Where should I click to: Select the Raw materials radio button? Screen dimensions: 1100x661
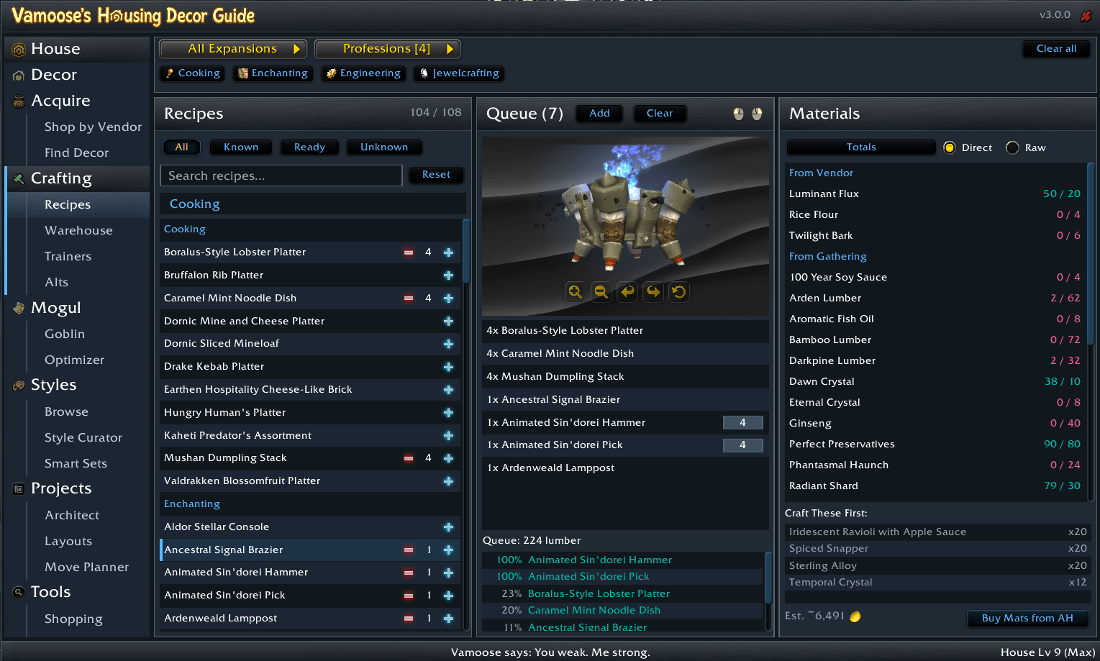coord(1012,147)
